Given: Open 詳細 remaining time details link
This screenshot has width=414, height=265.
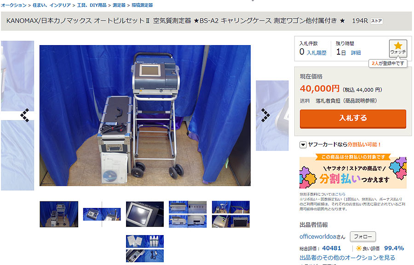Looking at the screenshot, I should (x=356, y=53).
